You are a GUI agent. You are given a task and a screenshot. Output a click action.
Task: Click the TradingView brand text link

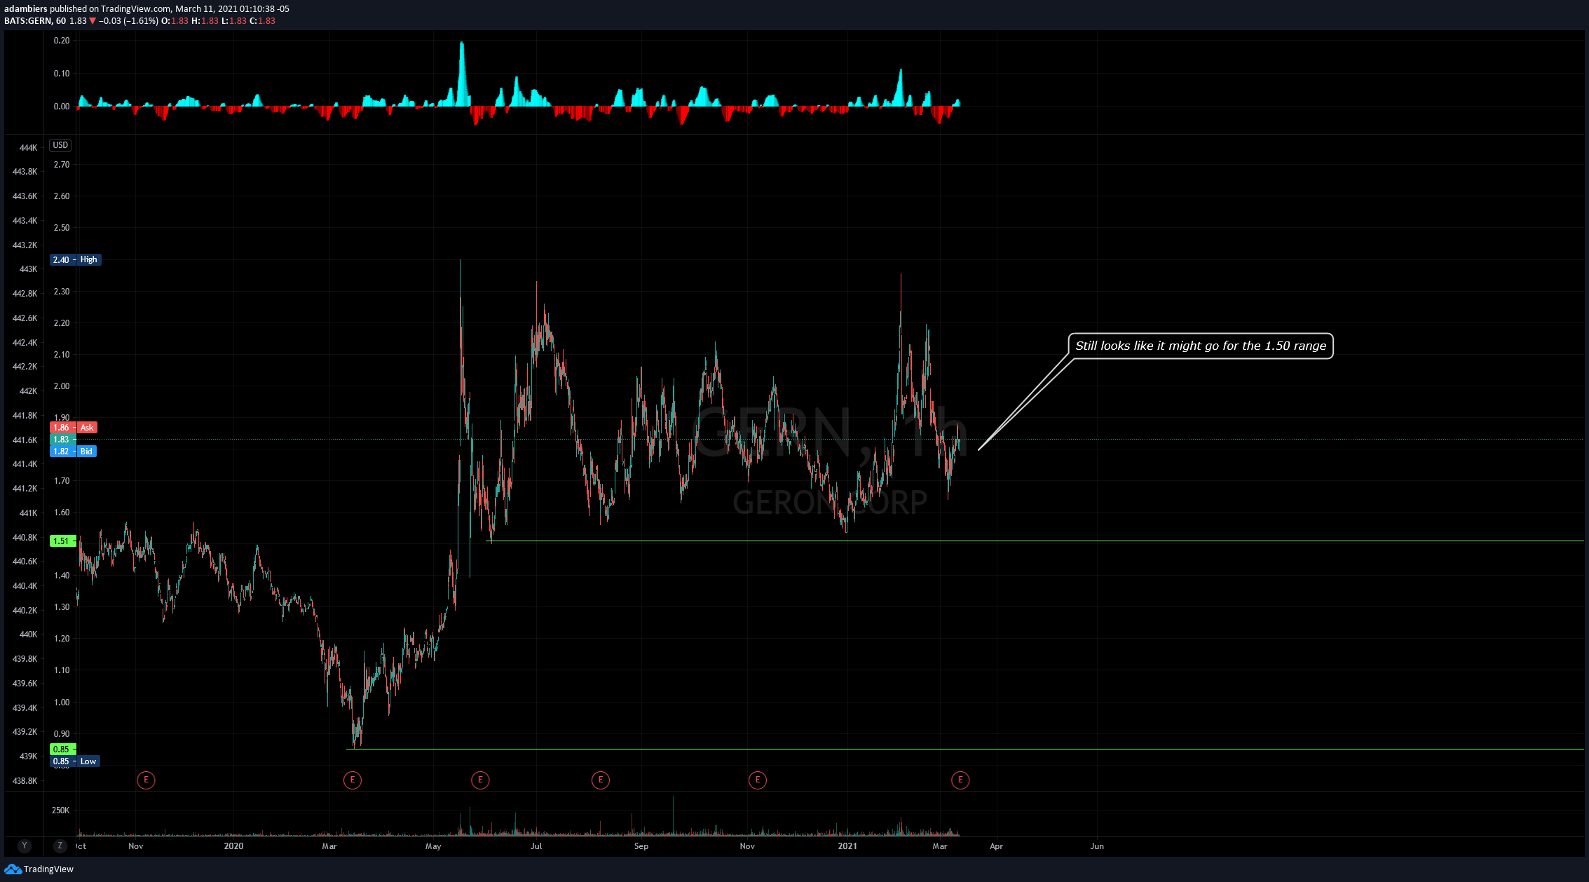(x=48, y=869)
